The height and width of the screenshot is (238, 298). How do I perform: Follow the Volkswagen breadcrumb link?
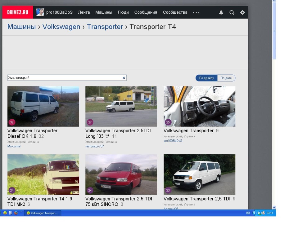pyautogui.click(x=61, y=27)
